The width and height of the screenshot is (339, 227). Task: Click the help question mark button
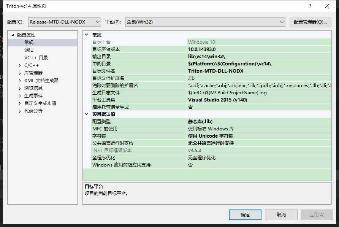tap(310, 6)
